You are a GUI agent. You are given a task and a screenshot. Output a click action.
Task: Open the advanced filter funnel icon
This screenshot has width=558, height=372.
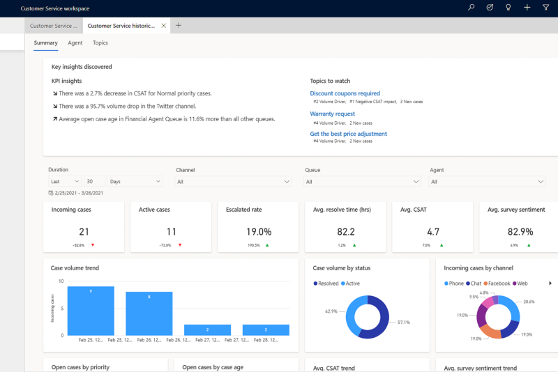pos(545,7)
